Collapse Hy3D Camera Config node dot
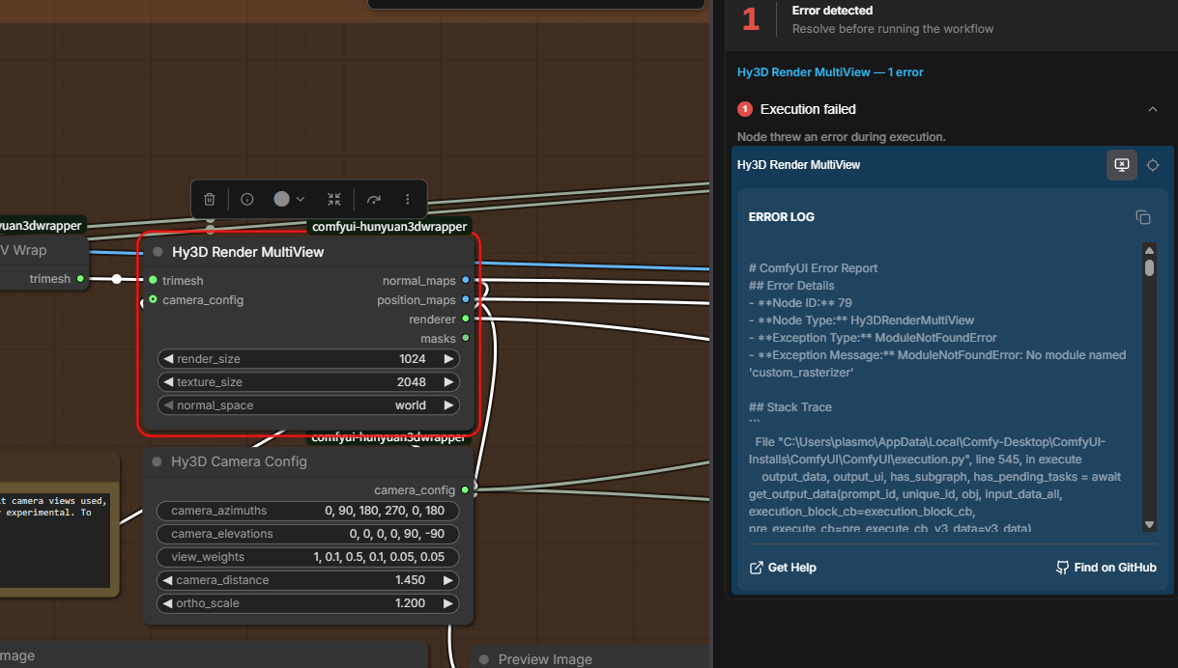This screenshot has height=668, width=1178. pos(157,461)
